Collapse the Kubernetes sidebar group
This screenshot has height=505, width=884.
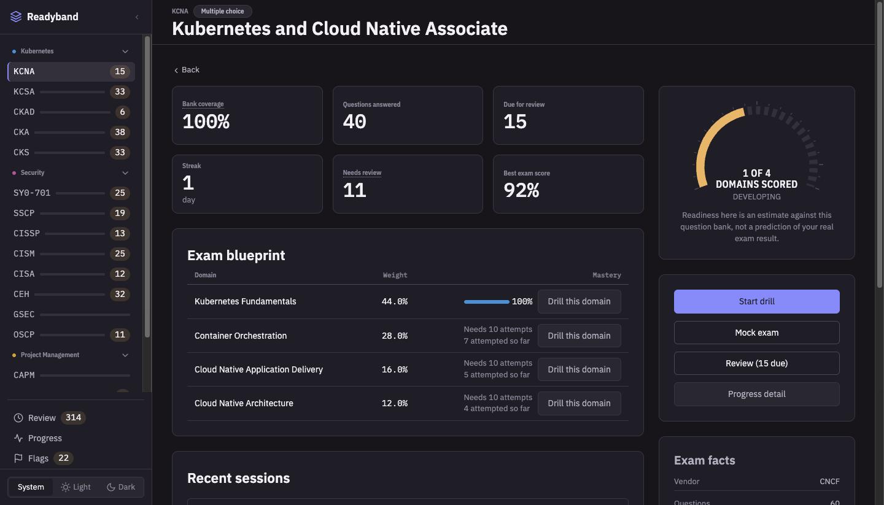[125, 52]
